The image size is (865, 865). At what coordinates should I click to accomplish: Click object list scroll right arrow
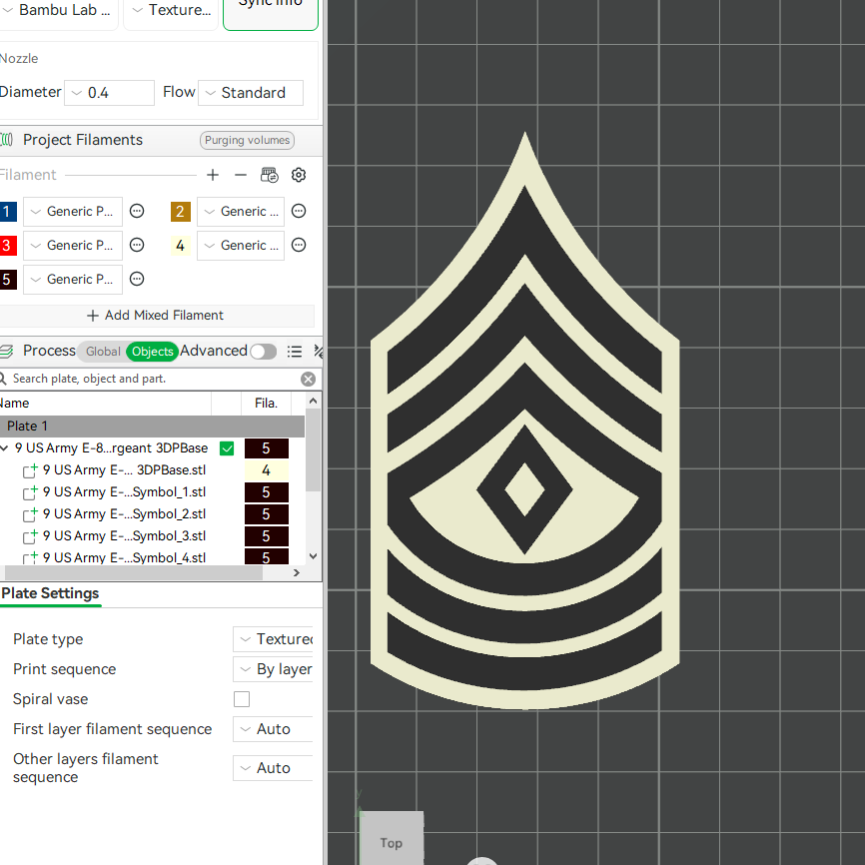click(x=297, y=572)
